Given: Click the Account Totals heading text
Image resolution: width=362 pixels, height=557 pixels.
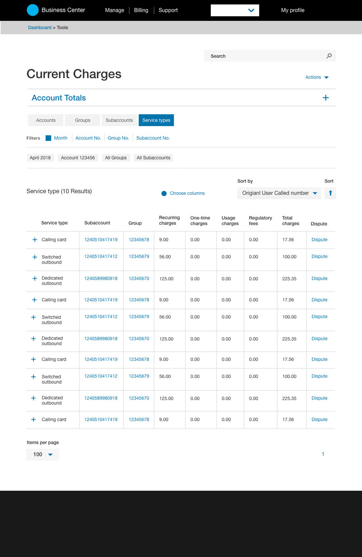Looking at the screenshot, I should click(x=59, y=98).
